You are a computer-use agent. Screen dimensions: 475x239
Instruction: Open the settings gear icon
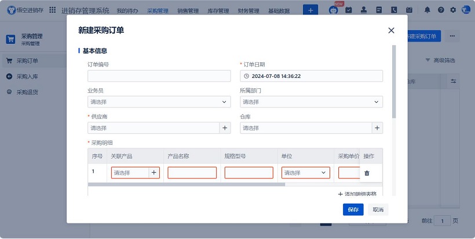(453, 10)
